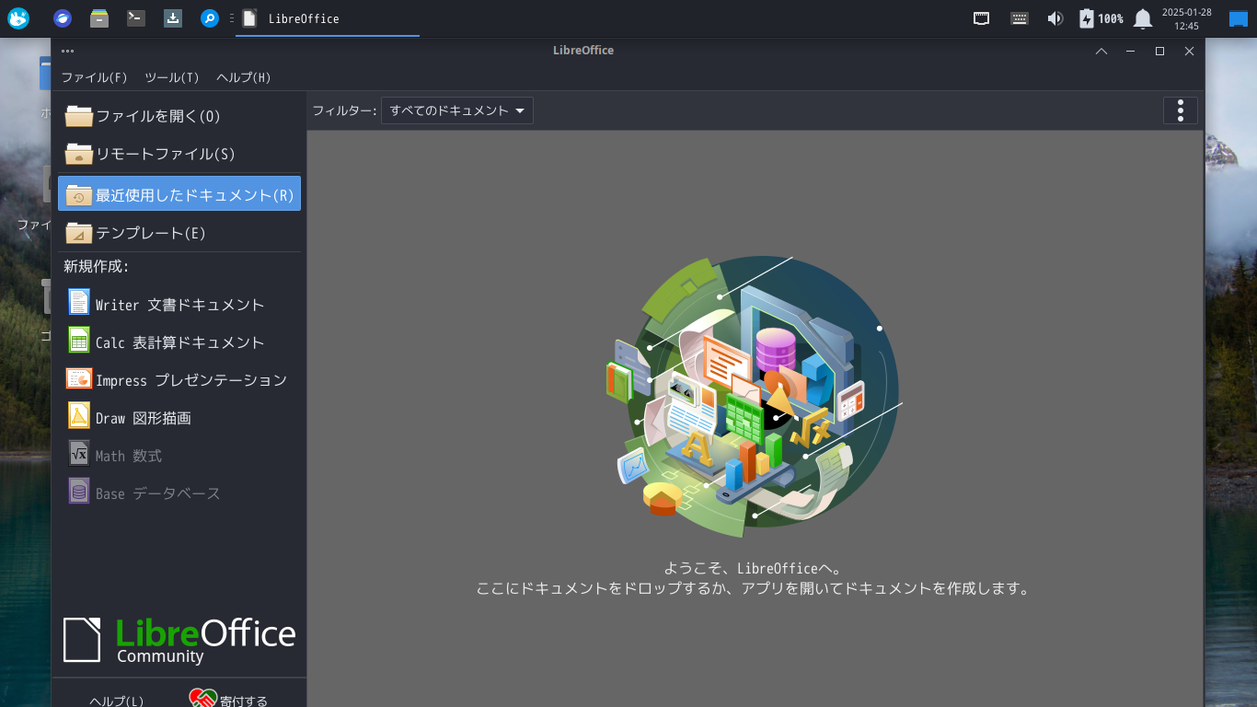Open the network status tray icon
Screen dimensions: 1257x707
click(x=982, y=18)
